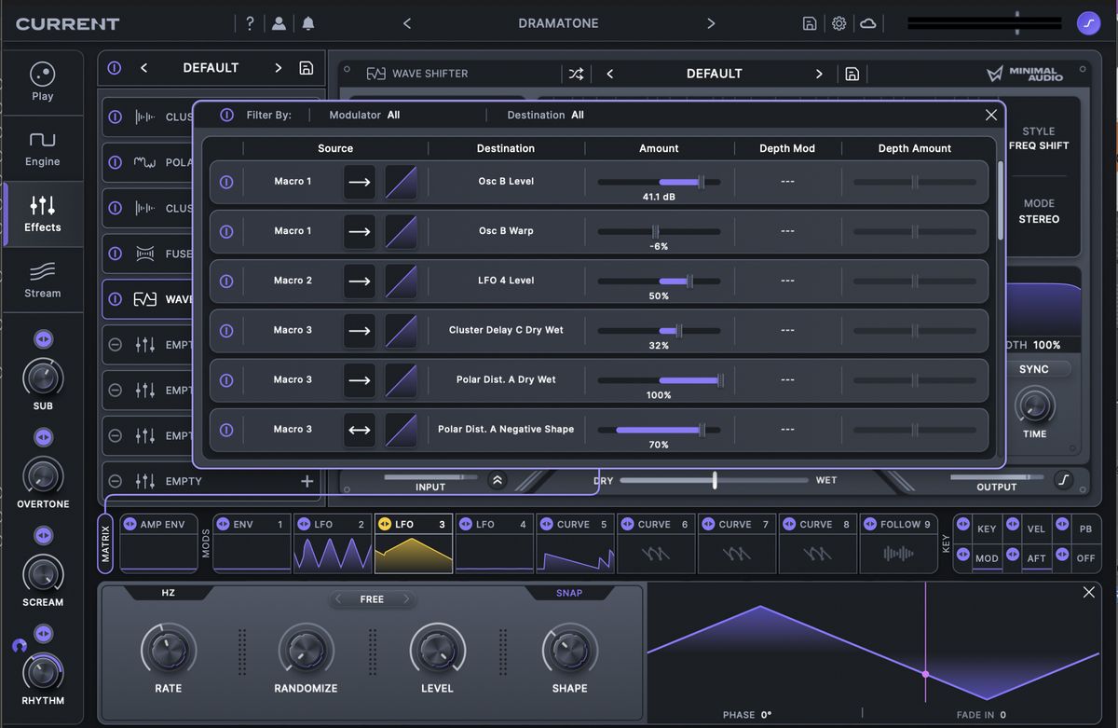Click the cloud sync icon in the top bar
Viewport: 1118px width, 728px height.
868,22
